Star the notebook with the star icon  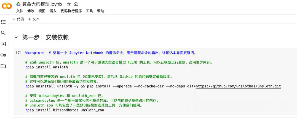pyautogui.click(x=69, y=4)
